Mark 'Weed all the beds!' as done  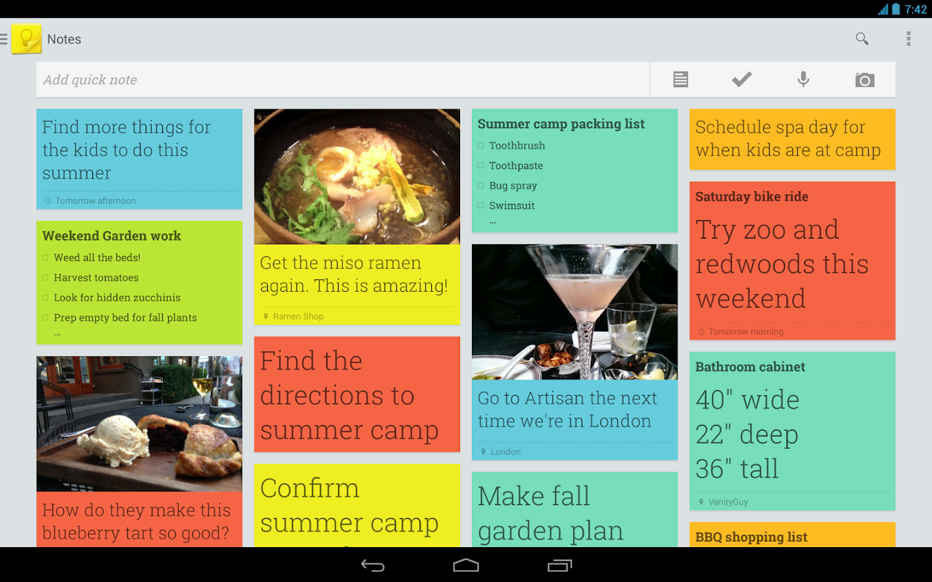click(45, 257)
